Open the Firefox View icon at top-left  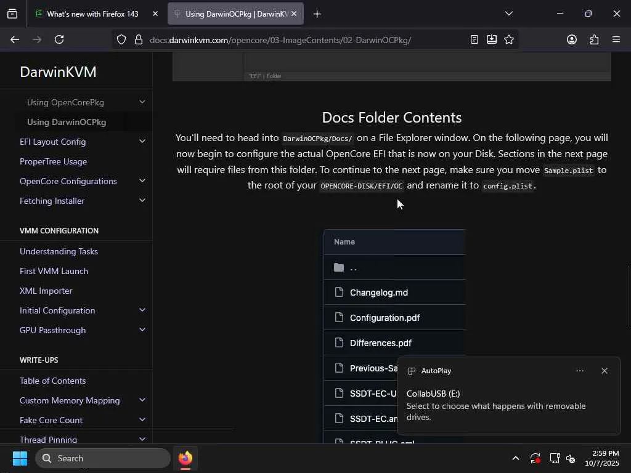click(x=12, y=14)
